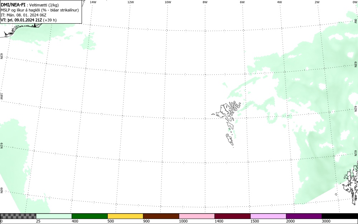The width and height of the screenshot is (358, 224).
Task: Click the legend value 500
Action: pyautogui.click(x=111, y=221)
